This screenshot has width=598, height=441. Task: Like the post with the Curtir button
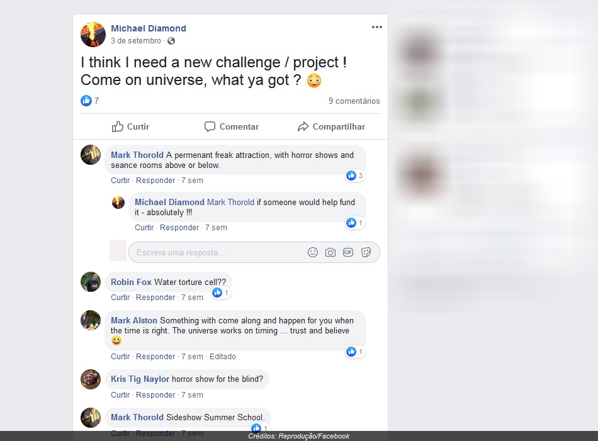[130, 126]
